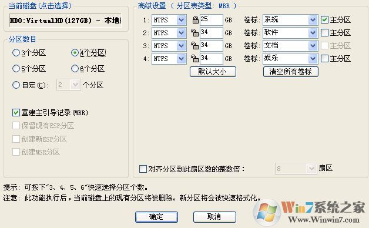Expand 卷标 dropdown showing 软件
Viewport: 369px width, 228px height.
(313, 33)
